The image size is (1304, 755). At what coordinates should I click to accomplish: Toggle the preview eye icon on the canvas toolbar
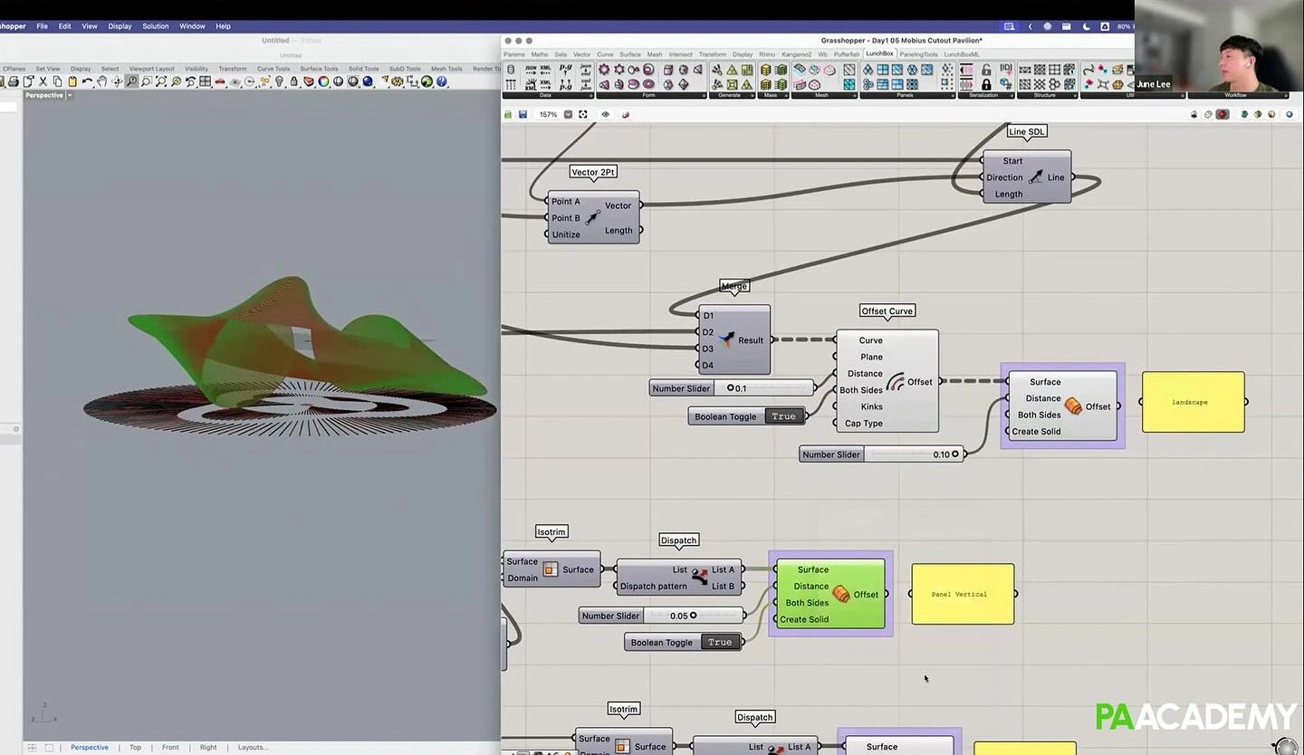point(606,114)
